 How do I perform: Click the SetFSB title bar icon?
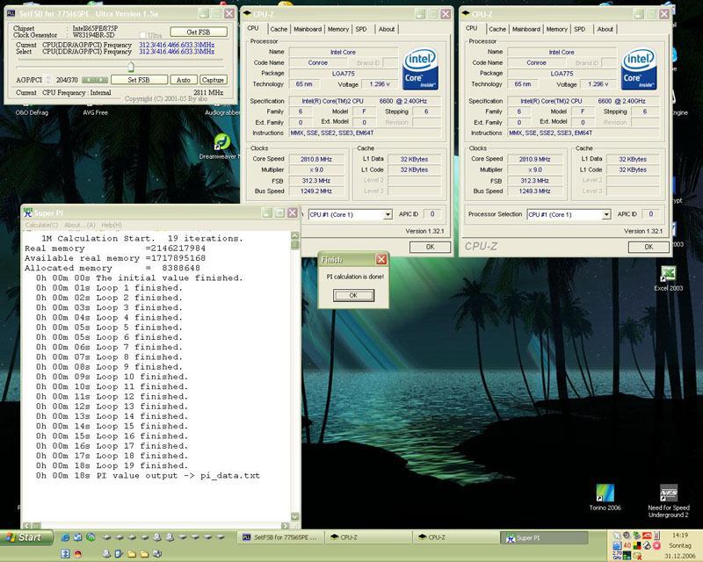11,13
